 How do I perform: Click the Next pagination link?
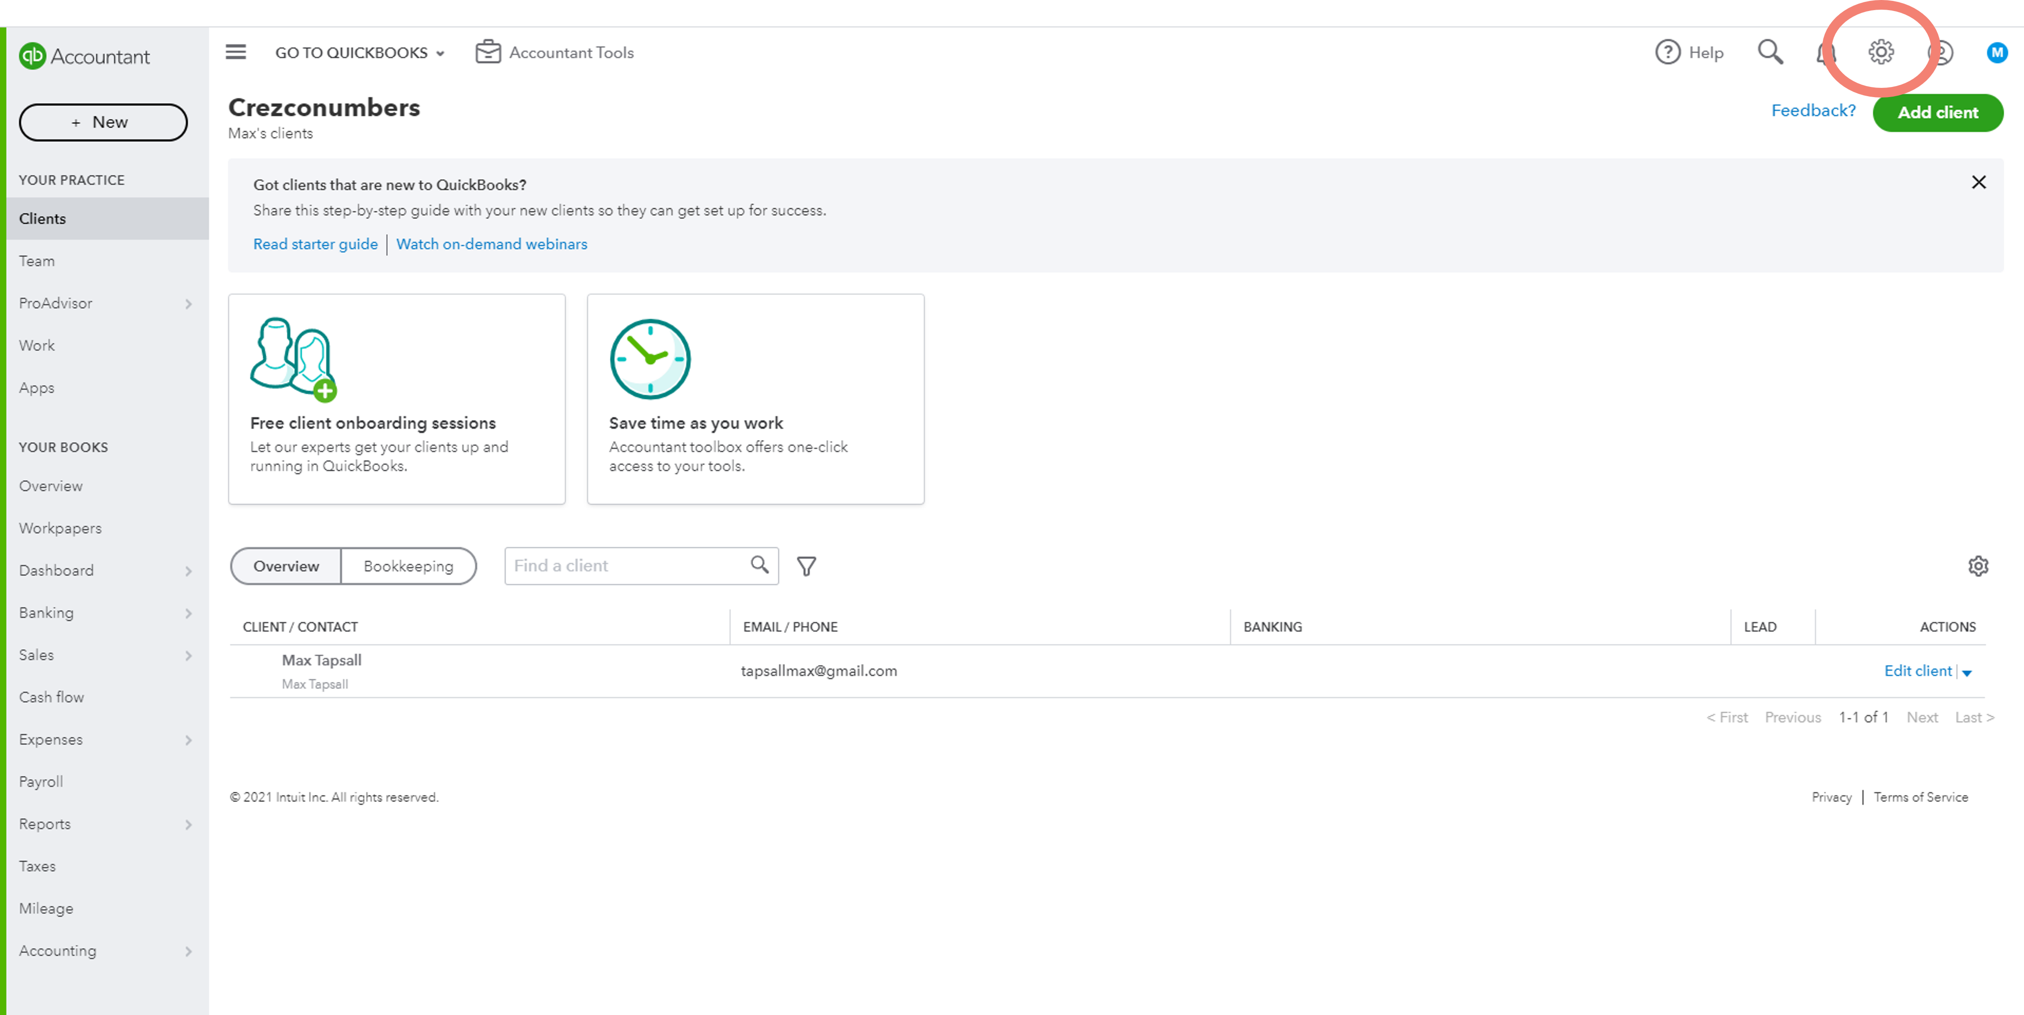pos(1922,717)
